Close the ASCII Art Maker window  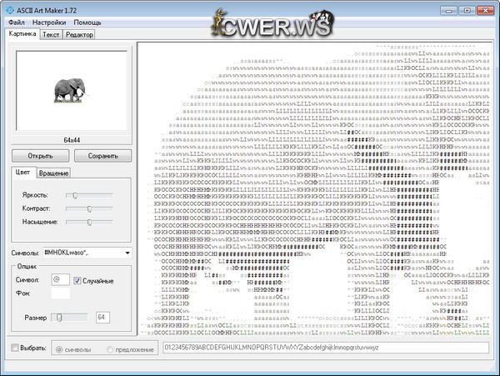(485, 10)
